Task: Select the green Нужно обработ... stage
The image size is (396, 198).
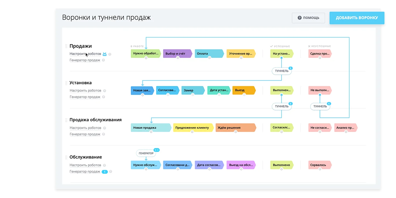Action: pyautogui.click(x=146, y=54)
